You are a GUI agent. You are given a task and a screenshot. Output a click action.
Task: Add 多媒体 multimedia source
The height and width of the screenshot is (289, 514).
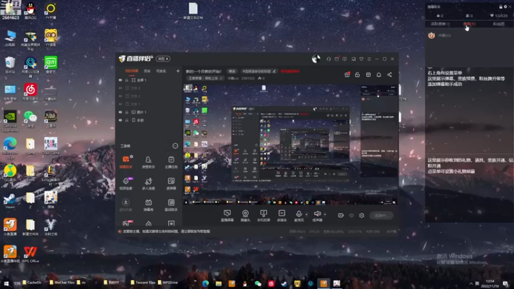[281, 216]
